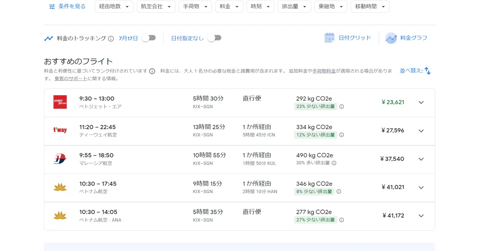Click the ¥37,540 price

tap(392, 159)
